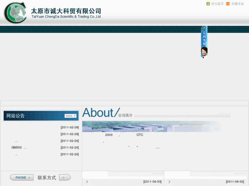This screenshot has height=186, width=249.
Task: Click the 太原市诚大科贸有限公司 company title
Action: pyautogui.click(x=66, y=11)
